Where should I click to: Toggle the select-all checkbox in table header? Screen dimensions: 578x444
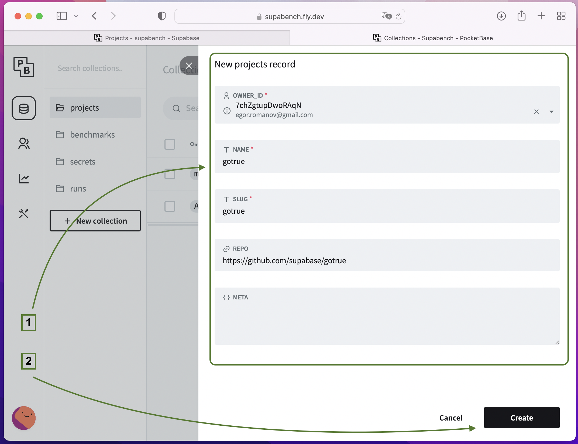coord(170,144)
